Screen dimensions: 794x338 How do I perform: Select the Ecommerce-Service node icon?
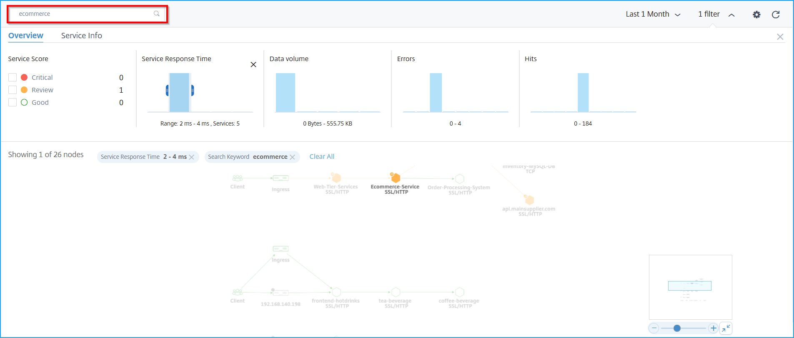[396, 178]
